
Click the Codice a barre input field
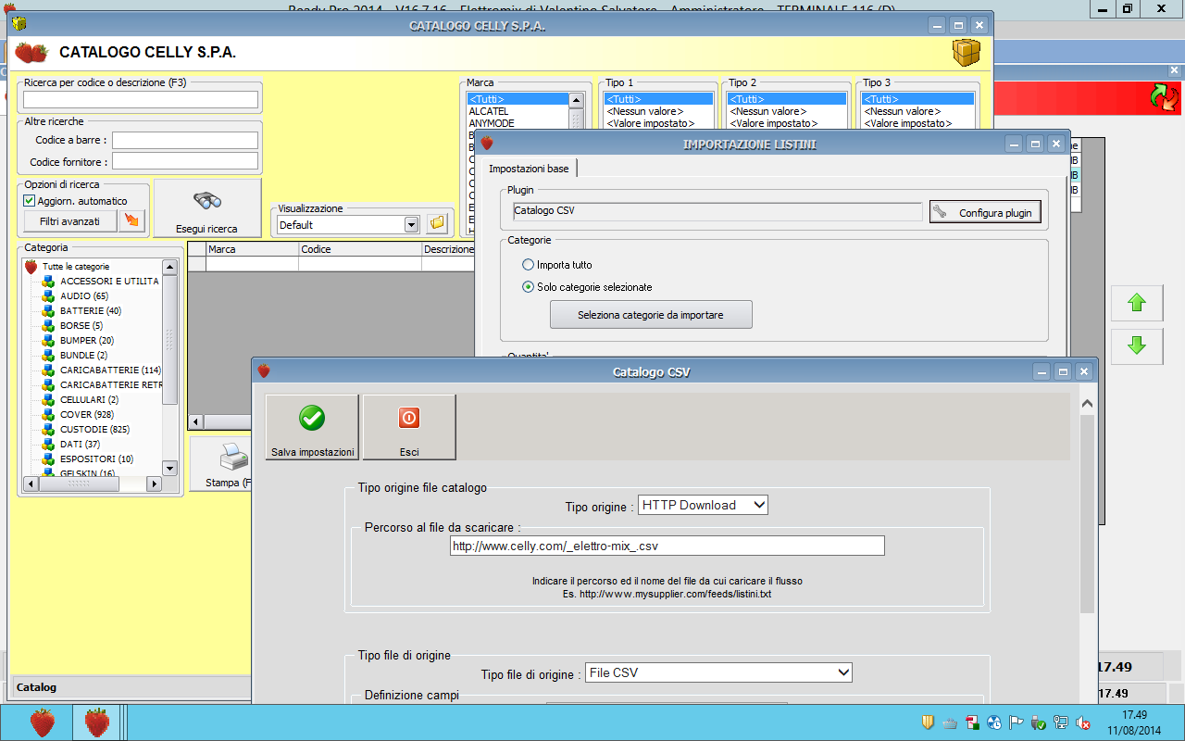(185, 140)
